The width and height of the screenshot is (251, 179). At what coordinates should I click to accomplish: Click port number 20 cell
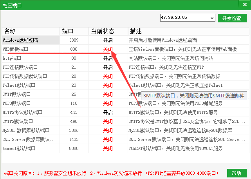tap(74, 76)
